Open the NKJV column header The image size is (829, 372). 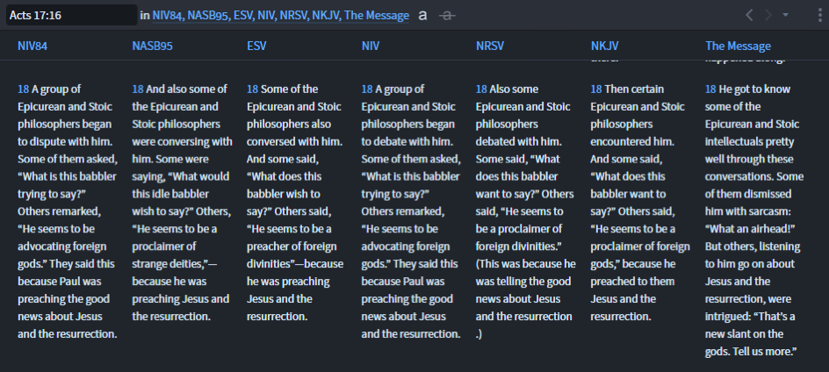(604, 46)
